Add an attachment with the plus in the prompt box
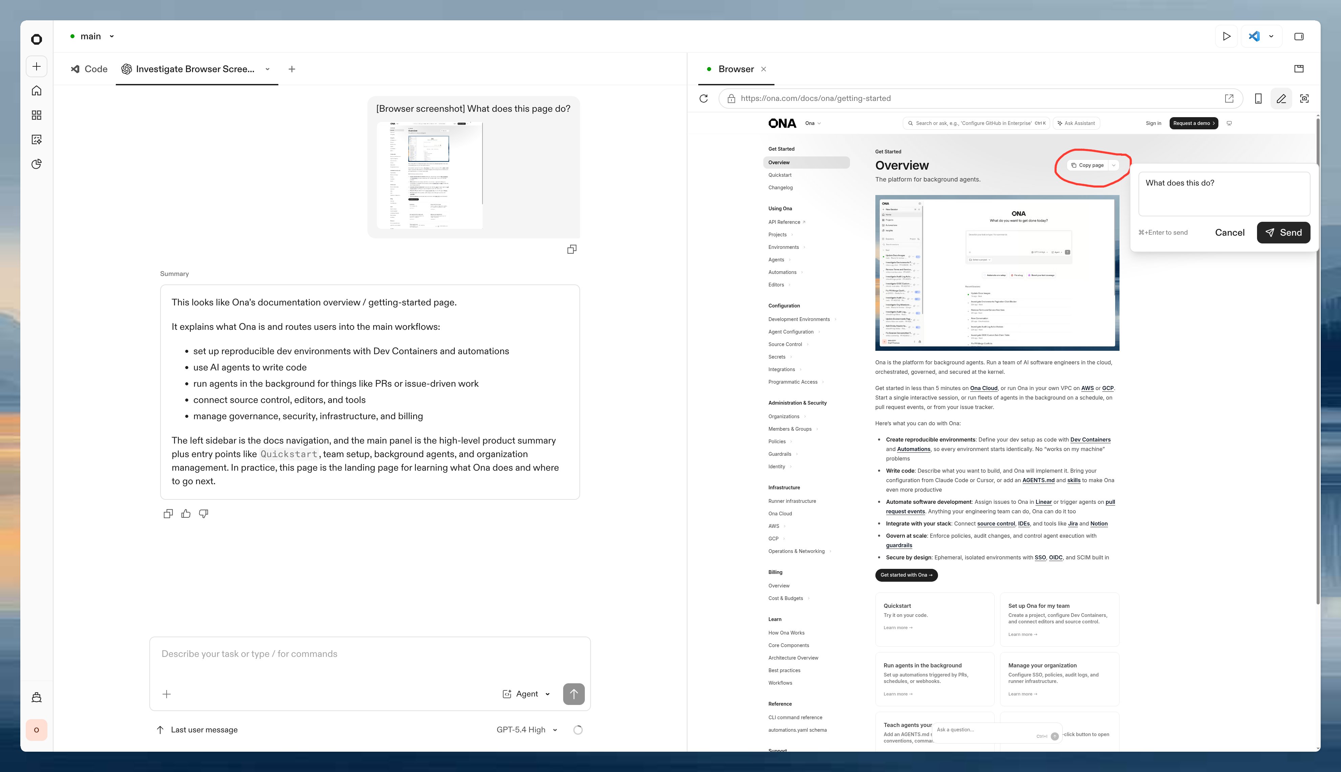1341x772 pixels. pos(167,694)
